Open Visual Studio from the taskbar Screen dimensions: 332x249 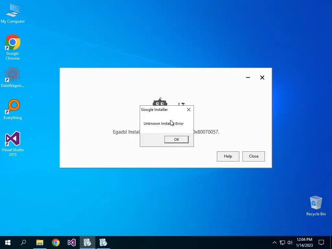pos(72,243)
